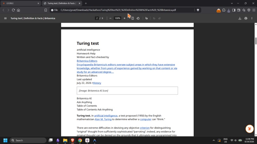Open the VPN shield icon
Screen dimensions: 257x144
point(249,10)
